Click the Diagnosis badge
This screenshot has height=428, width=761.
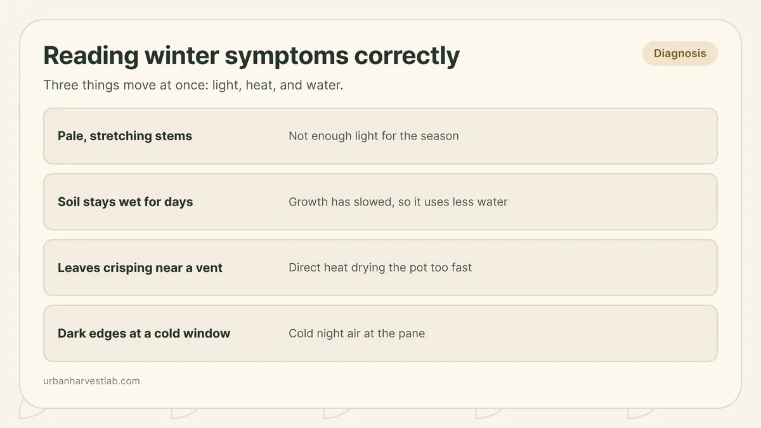pos(680,53)
